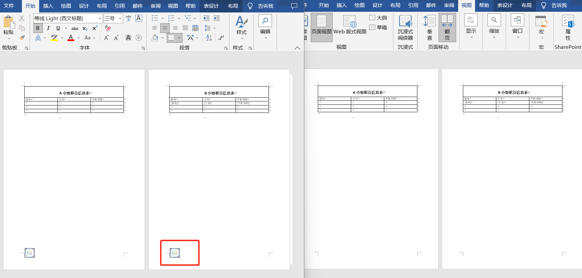Switch to 表设计 tab in left window

click(x=211, y=6)
